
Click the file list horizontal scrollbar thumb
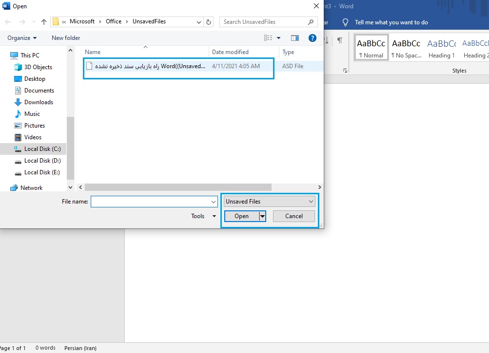pos(178,187)
